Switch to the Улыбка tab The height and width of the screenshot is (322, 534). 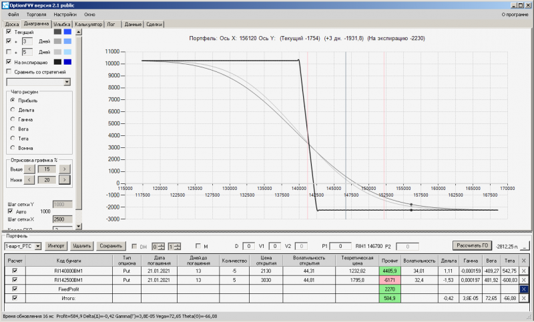61,24
